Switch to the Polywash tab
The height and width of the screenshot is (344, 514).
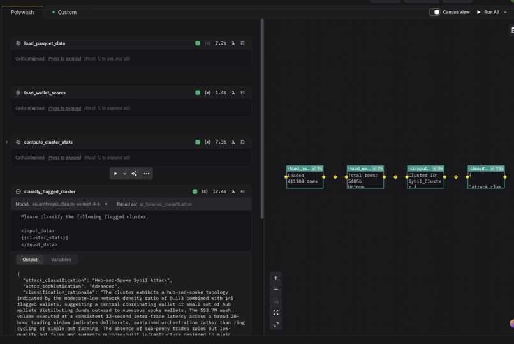22,12
